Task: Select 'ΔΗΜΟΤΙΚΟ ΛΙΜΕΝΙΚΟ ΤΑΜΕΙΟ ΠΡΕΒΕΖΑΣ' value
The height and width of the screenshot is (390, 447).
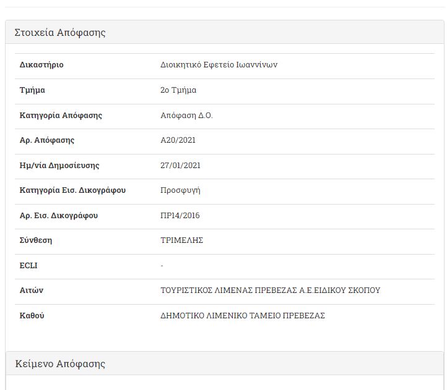Action: 243,316
